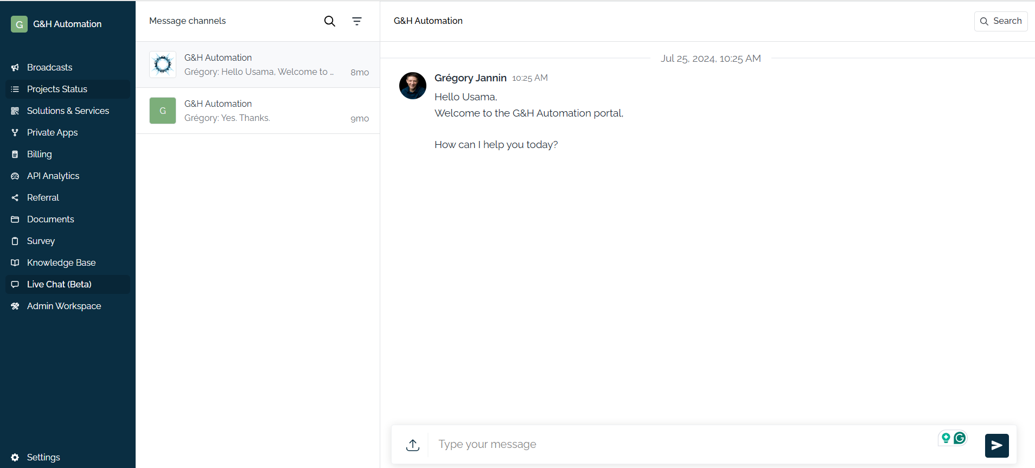This screenshot has width=1035, height=468.
Task: Click the green G&H Automation logo
Action: (x=19, y=24)
